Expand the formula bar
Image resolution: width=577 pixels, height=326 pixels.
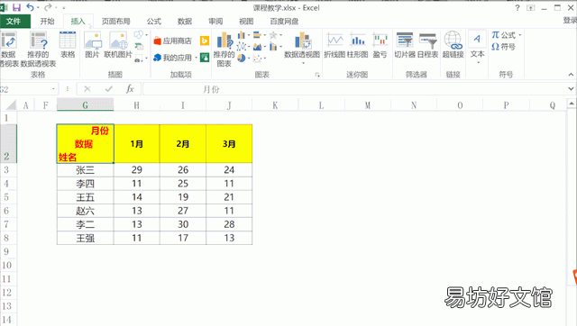pos(571,89)
